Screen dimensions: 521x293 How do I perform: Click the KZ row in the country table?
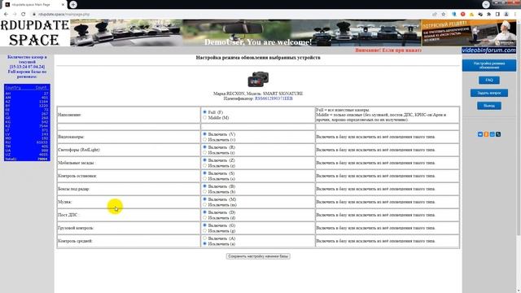pos(27,126)
